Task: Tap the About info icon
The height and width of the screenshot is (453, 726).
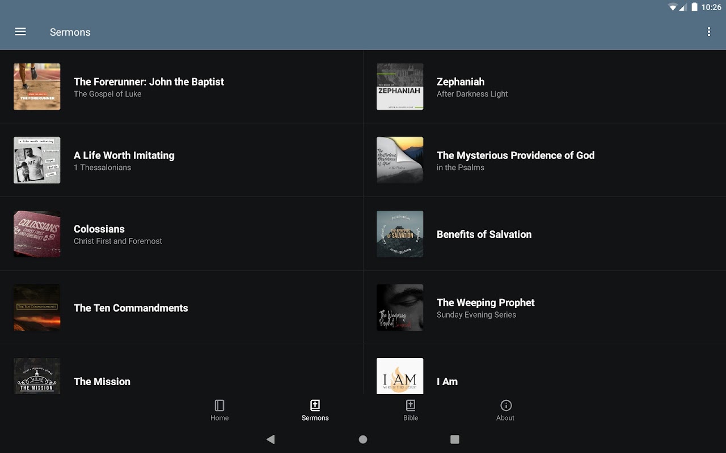Action: click(506, 405)
